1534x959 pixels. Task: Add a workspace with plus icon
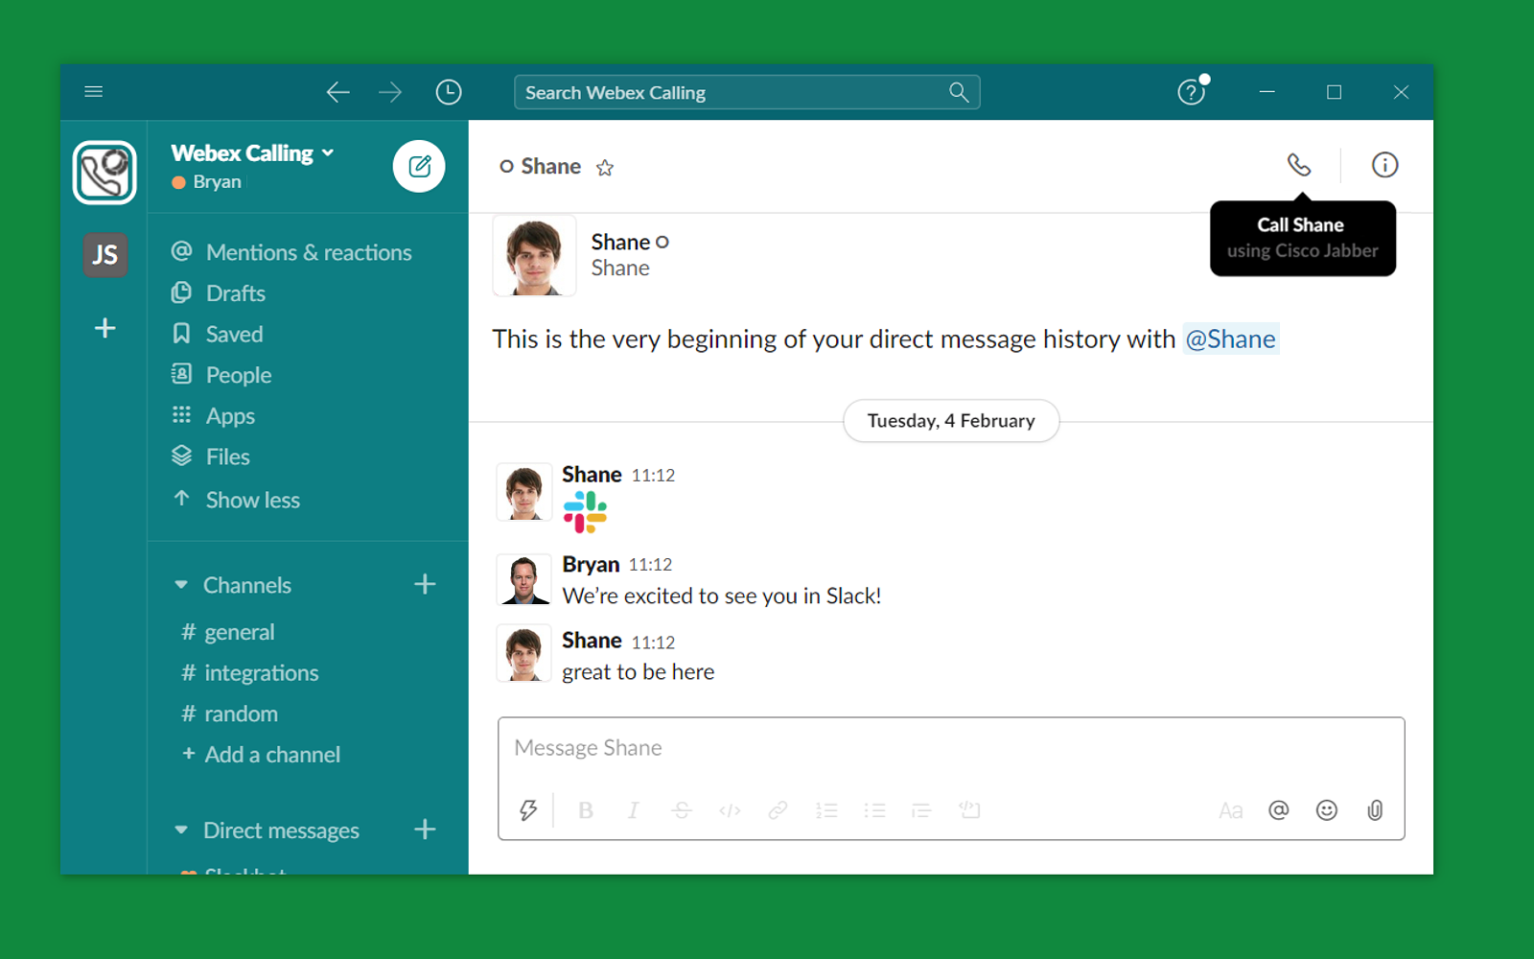[105, 328]
